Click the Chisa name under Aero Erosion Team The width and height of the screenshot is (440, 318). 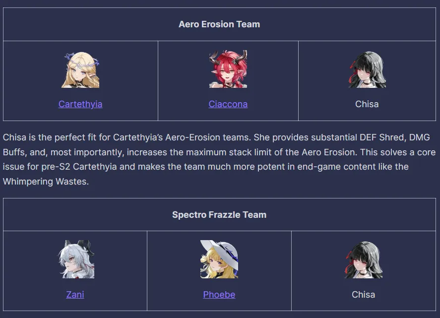[x=367, y=104]
